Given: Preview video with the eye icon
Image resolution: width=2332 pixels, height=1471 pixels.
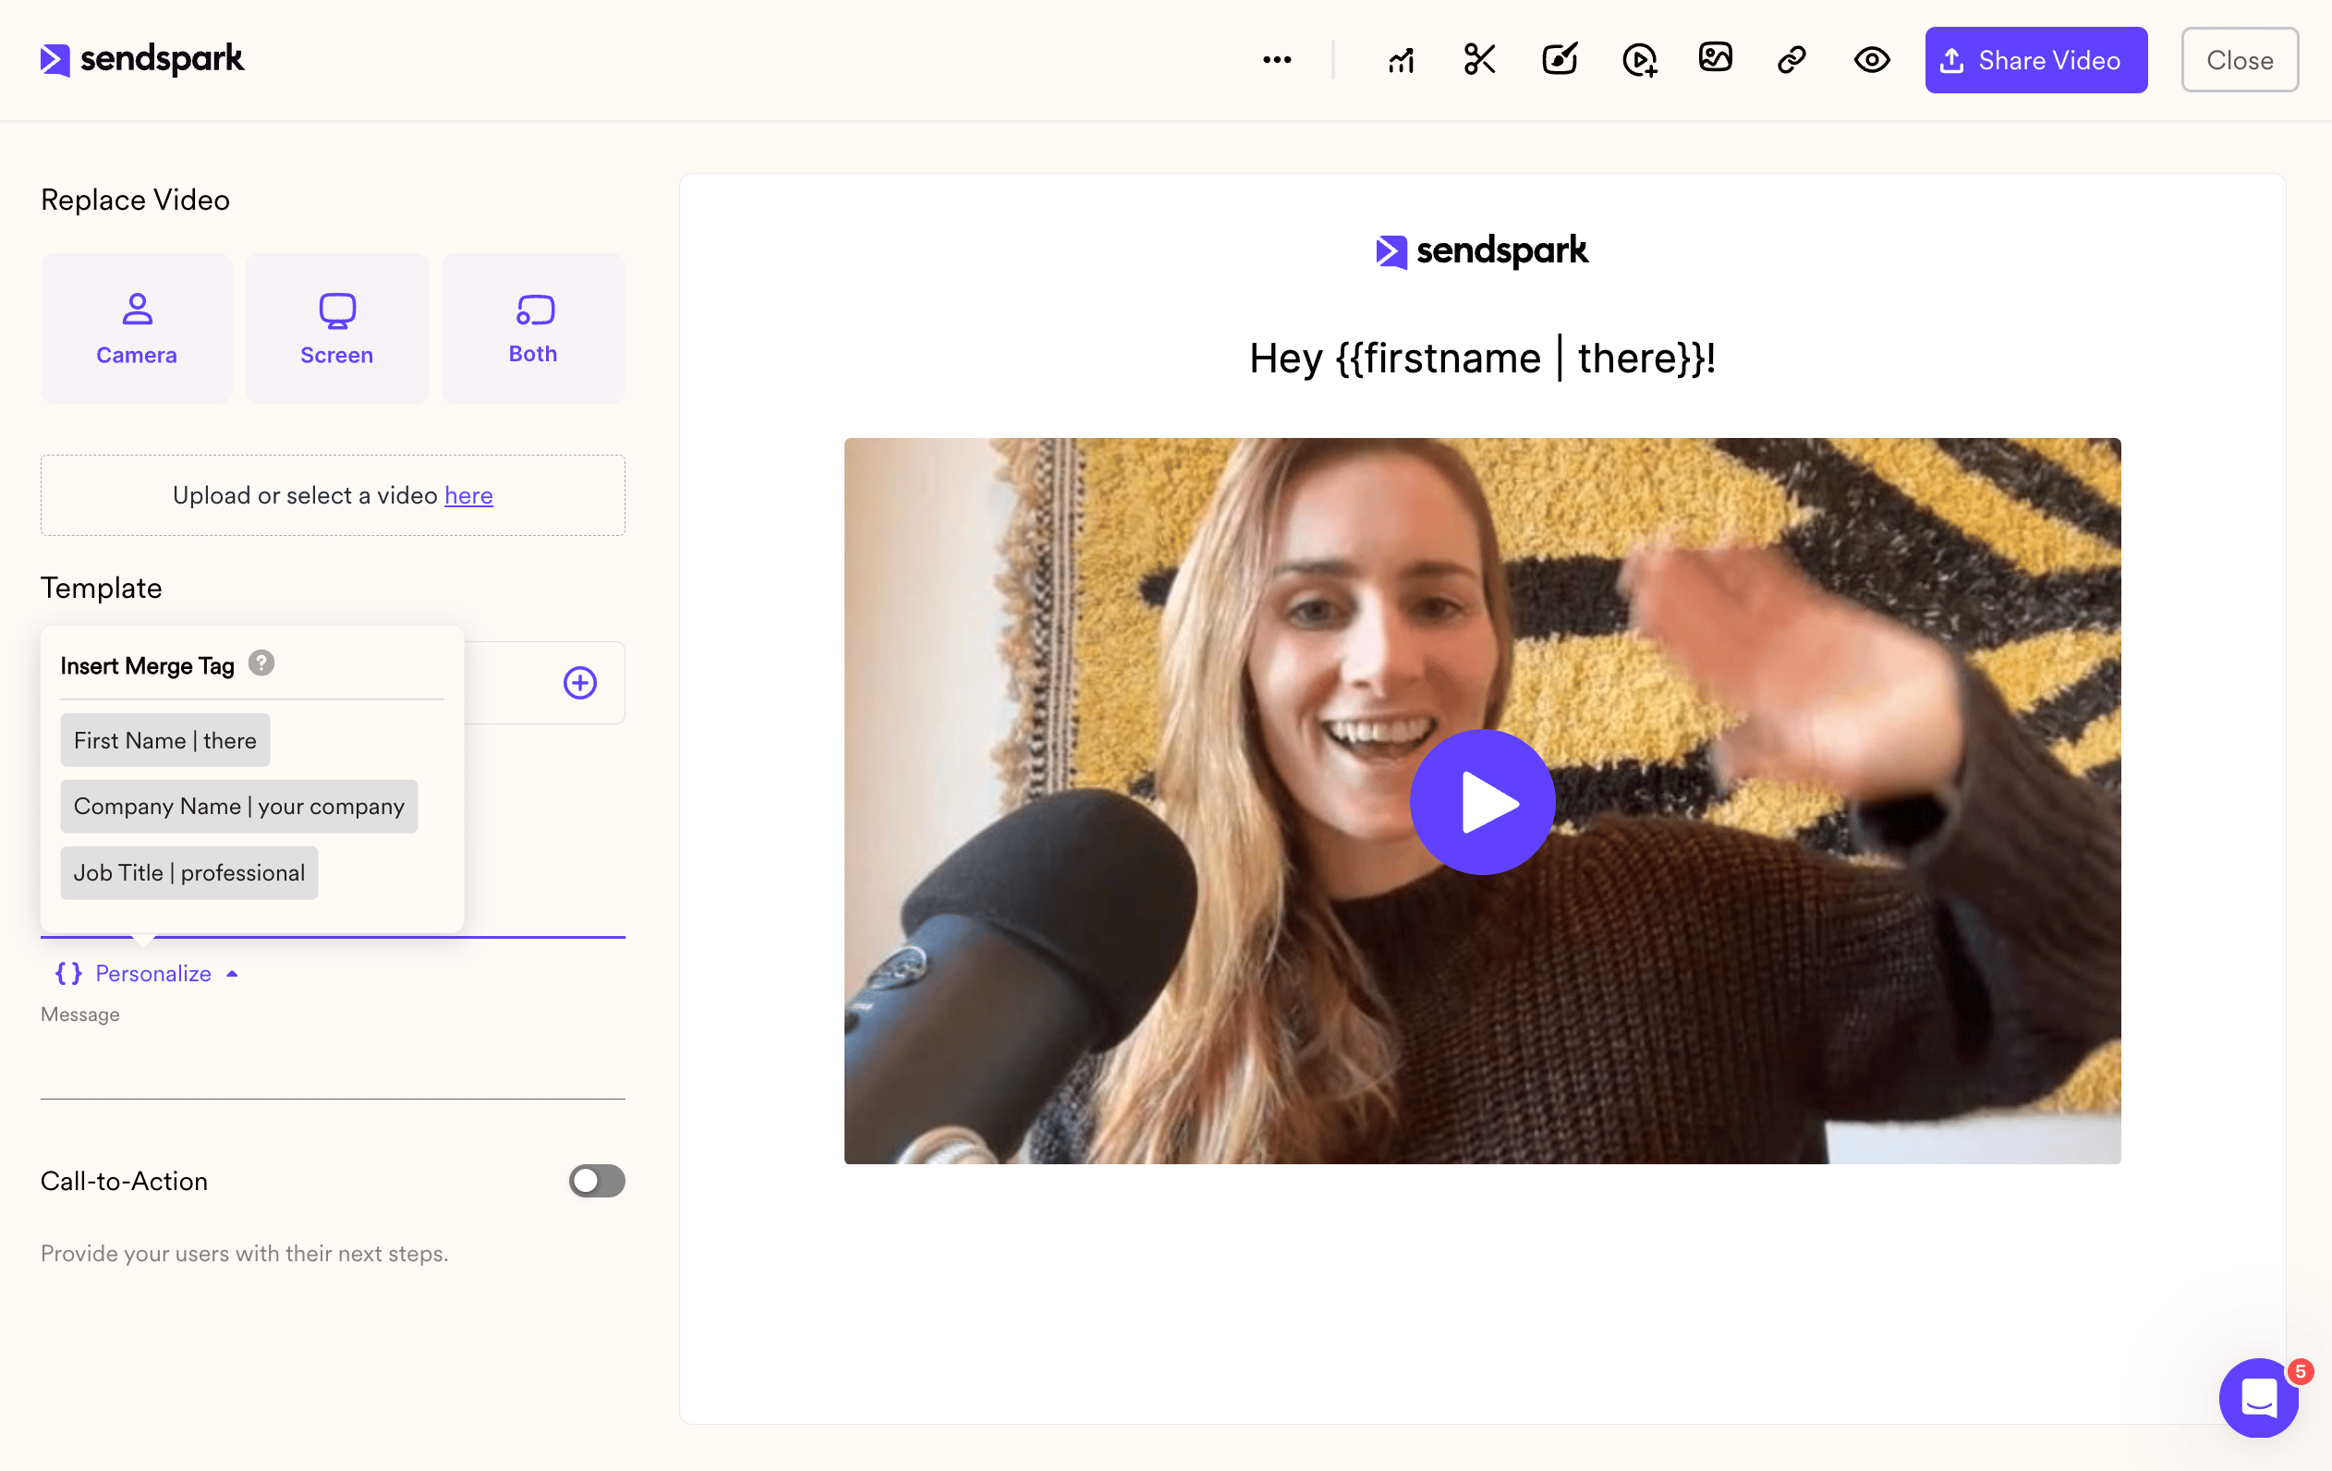Looking at the screenshot, I should point(1872,60).
